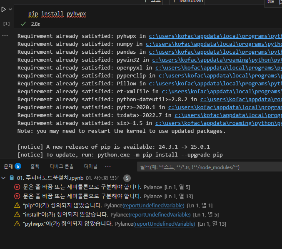Click the green checkmark execution status

pyautogui.click(x=23, y=24)
